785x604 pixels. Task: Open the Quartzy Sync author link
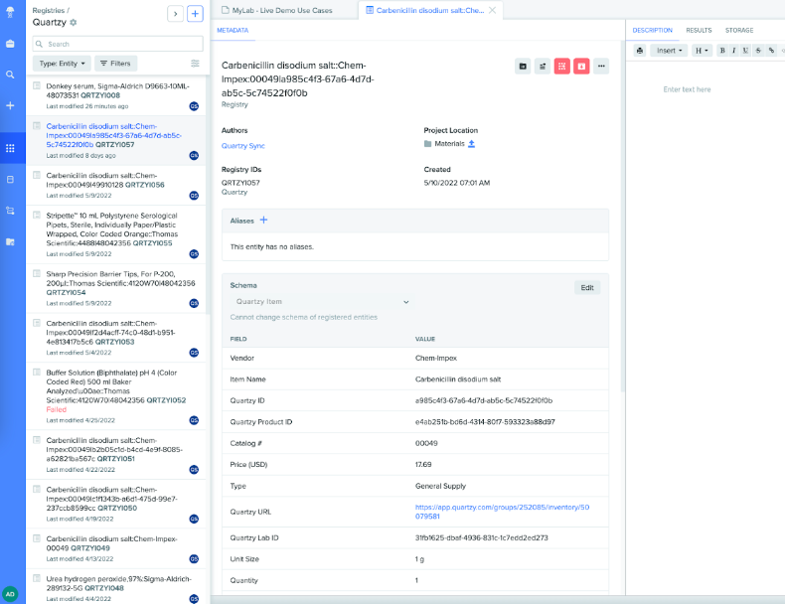click(x=243, y=146)
